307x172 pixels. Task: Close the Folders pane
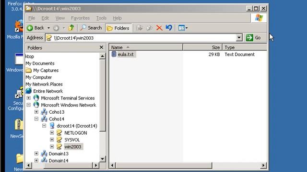click(x=101, y=47)
